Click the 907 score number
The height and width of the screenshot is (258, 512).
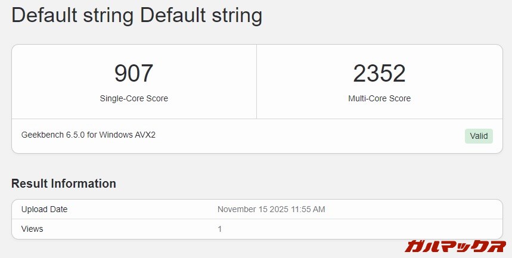pos(134,73)
